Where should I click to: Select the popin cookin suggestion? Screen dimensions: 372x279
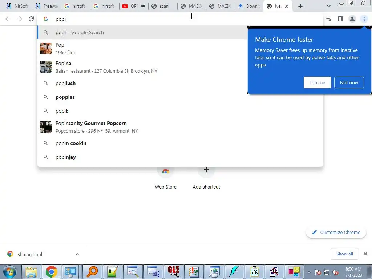[180, 143]
